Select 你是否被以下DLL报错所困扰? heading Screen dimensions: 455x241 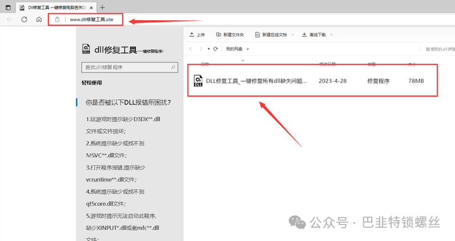[128, 102]
